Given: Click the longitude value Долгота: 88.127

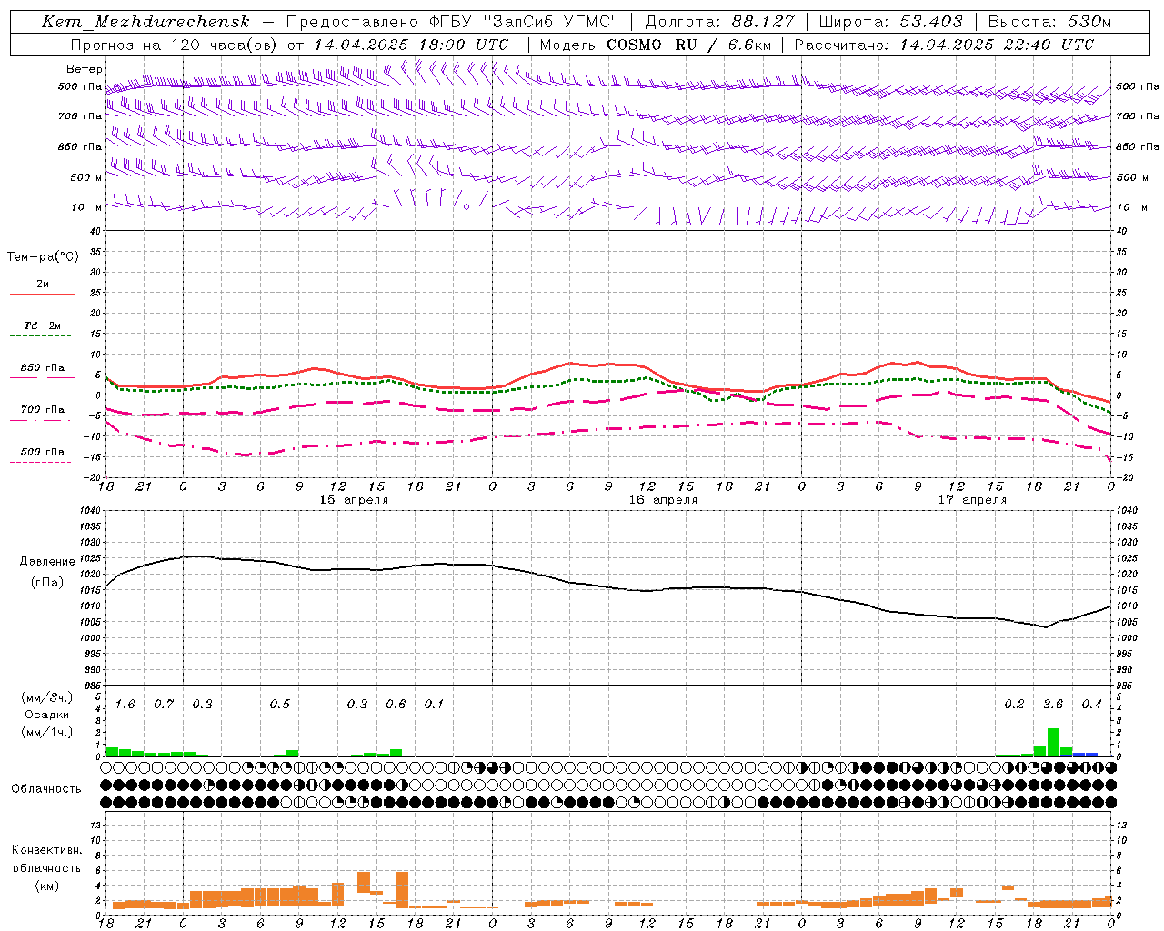Looking at the screenshot, I should click(719, 22).
